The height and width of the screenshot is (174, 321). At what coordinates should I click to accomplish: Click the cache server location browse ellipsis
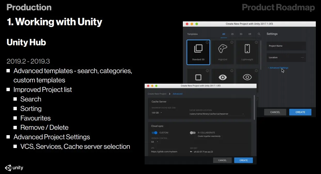243,114
